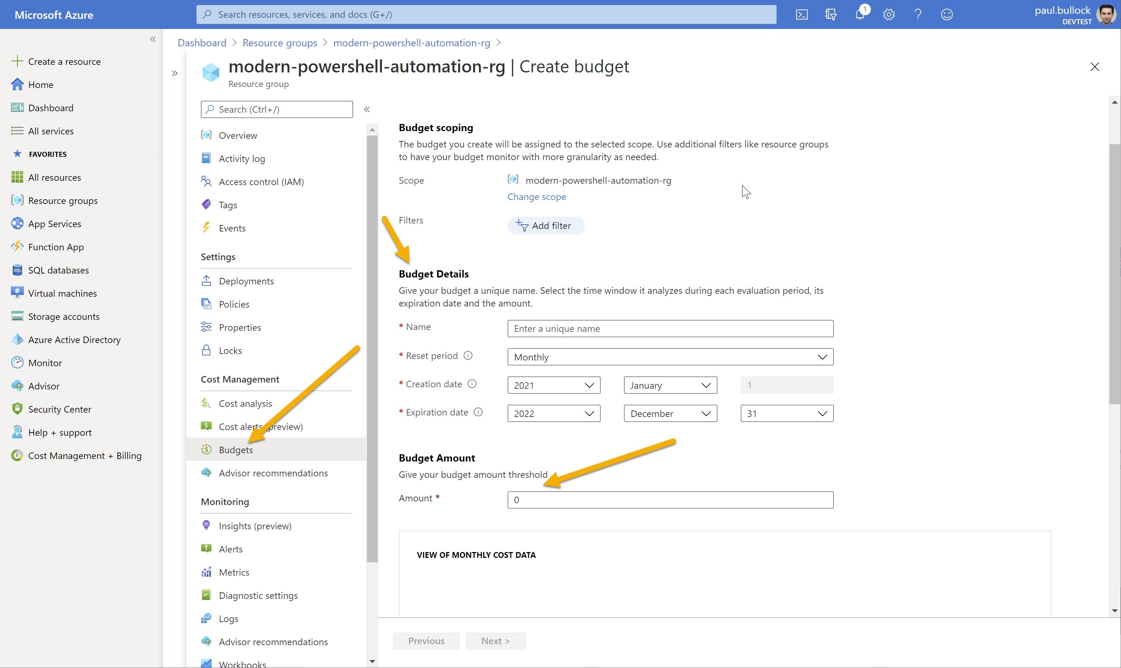Open the Reset period Monthly dropdown
Screen dimensions: 1121x668
(670, 357)
